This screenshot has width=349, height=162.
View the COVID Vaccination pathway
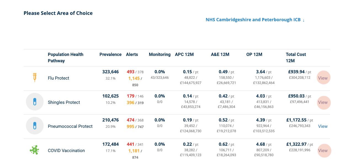point(323,150)
